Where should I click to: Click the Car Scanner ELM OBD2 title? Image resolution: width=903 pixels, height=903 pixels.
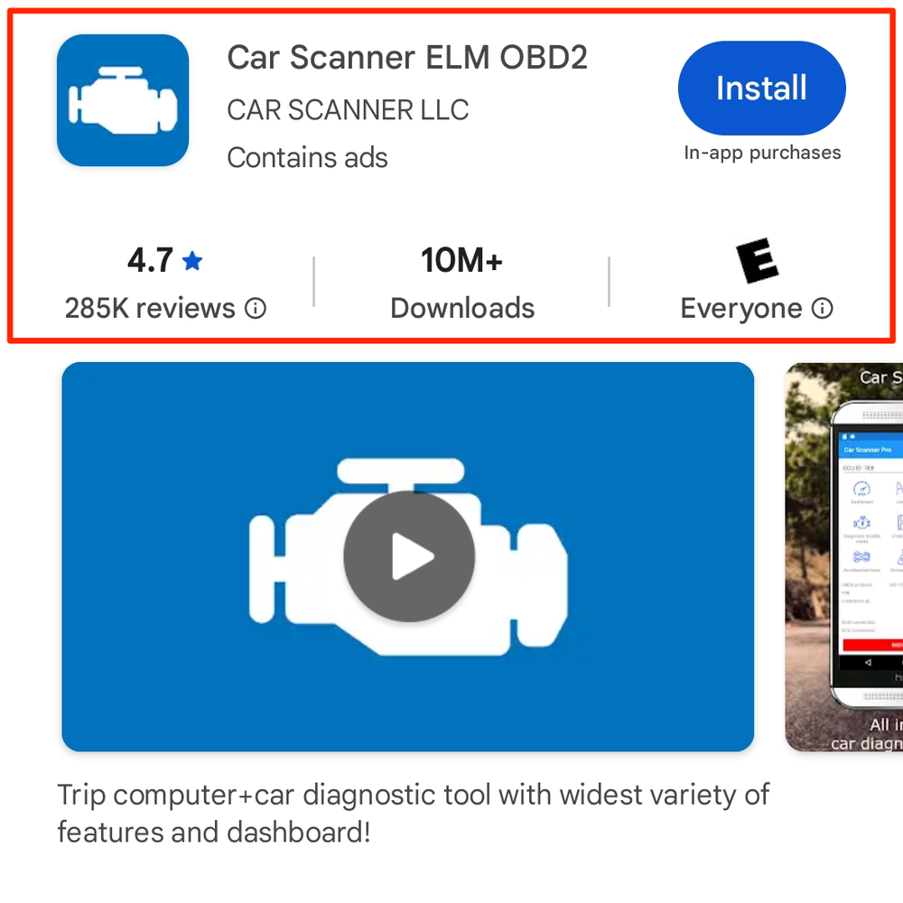[x=407, y=58]
